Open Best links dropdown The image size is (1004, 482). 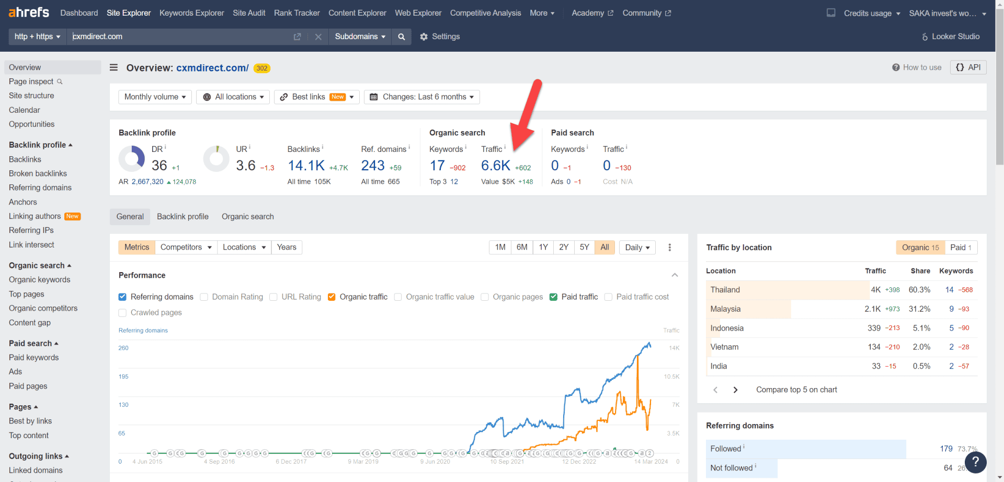(x=317, y=97)
